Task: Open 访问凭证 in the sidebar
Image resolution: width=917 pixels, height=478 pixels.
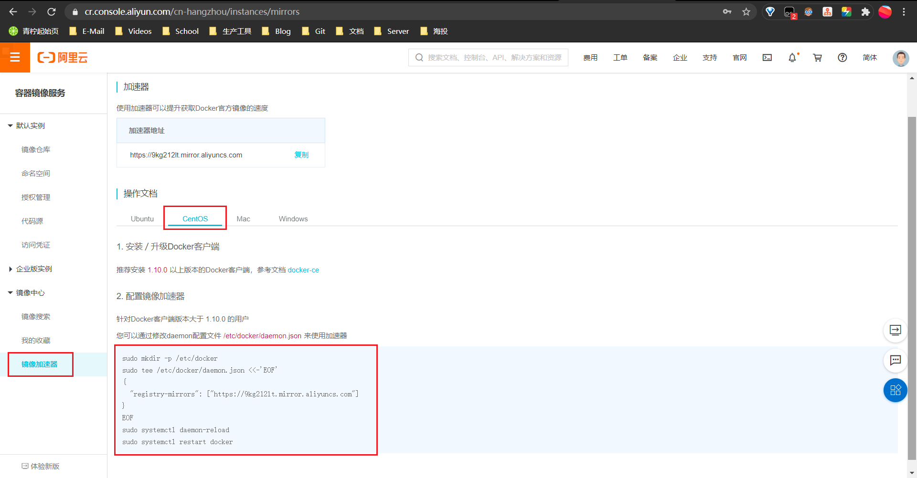Action: [x=36, y=245]
